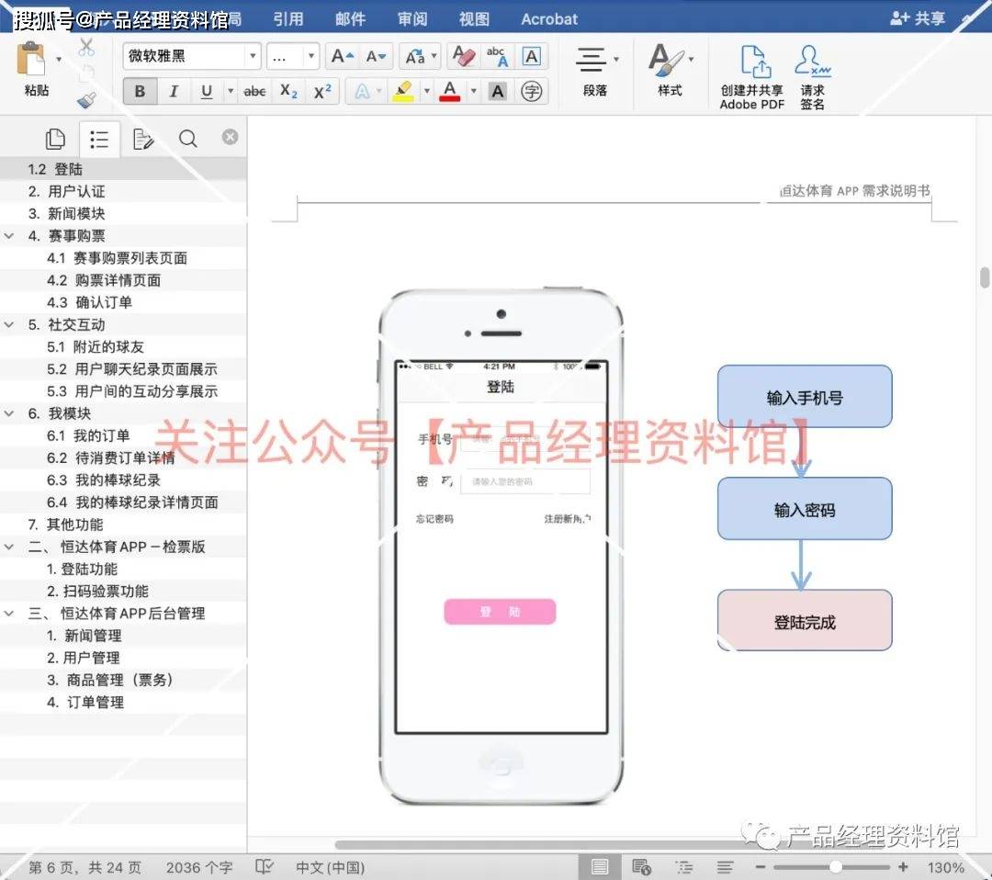Open the font color dropdown arrow
The image size is (992, 880).
(x=472, y=91)
